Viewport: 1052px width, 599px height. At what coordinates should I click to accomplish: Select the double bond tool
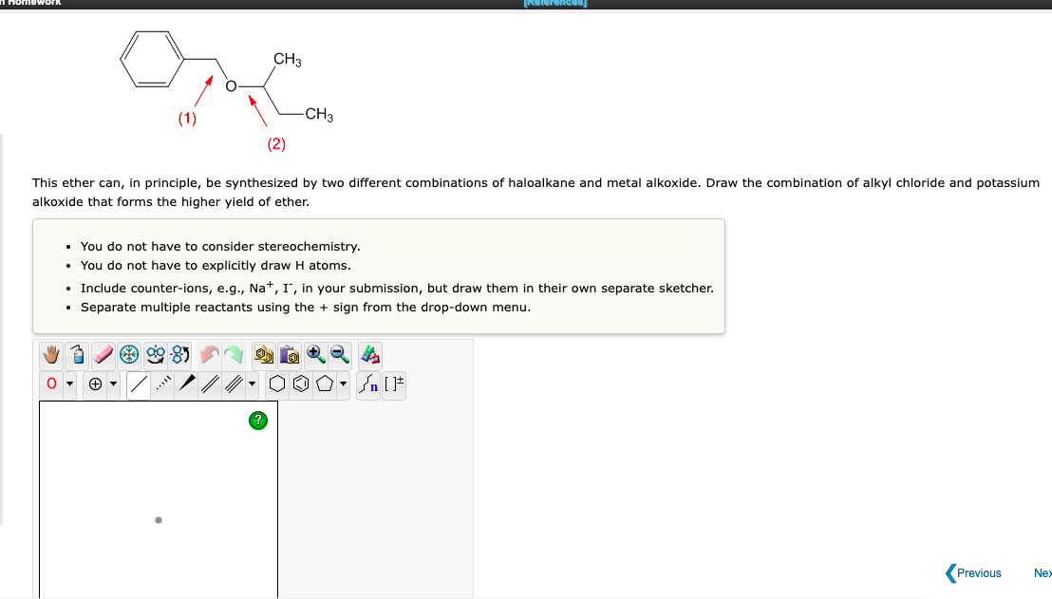pos(210,384)
